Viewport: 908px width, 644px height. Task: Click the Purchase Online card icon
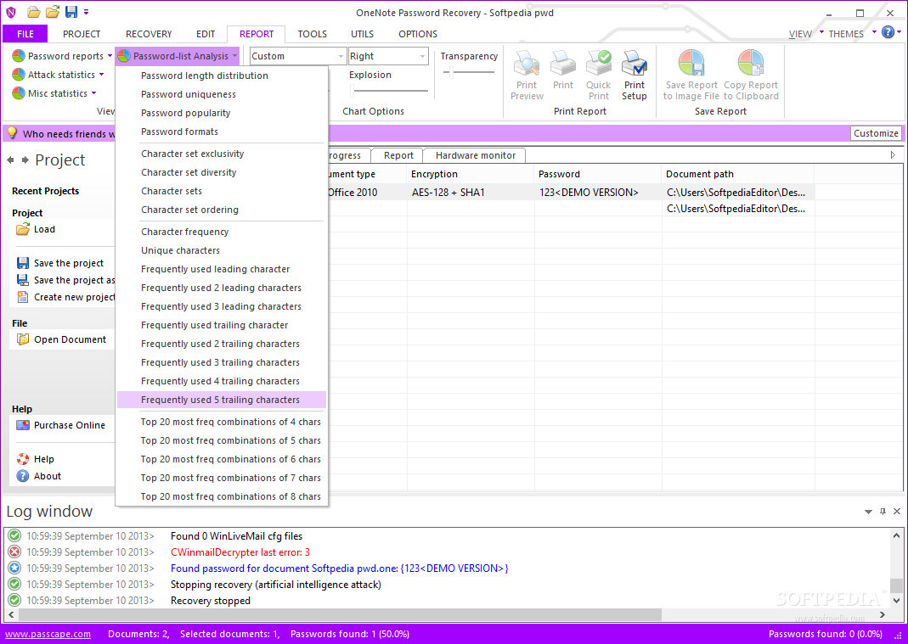point(23,425)
